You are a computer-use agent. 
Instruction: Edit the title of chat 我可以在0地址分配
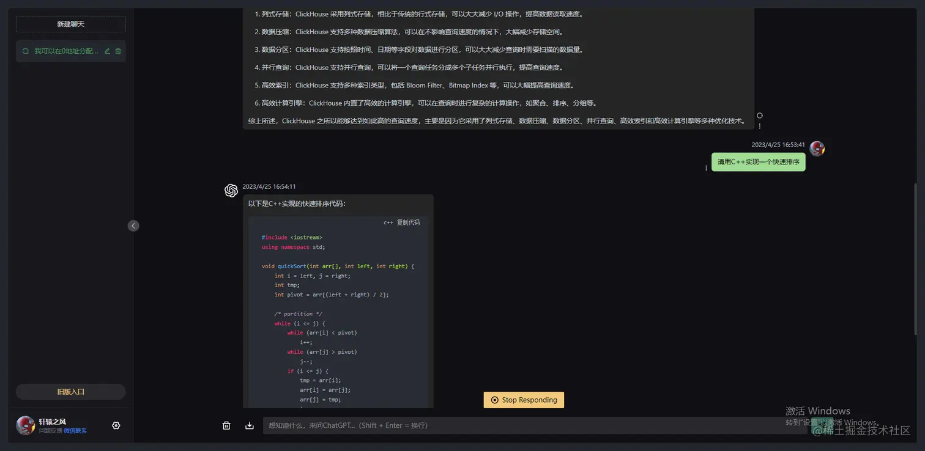(108, 51)
